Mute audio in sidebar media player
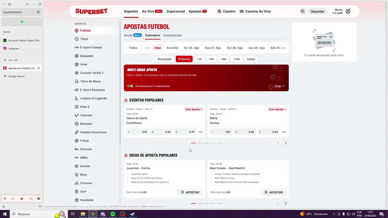Image resolution: width=388 pixels, height=218 pixels. coord(39,199)
